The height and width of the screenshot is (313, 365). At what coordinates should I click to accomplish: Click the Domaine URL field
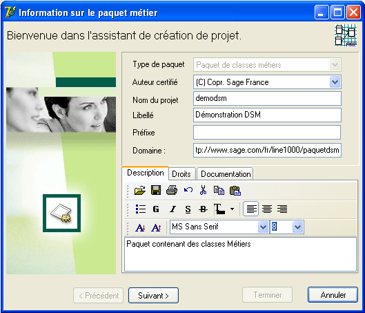(267, 151)
